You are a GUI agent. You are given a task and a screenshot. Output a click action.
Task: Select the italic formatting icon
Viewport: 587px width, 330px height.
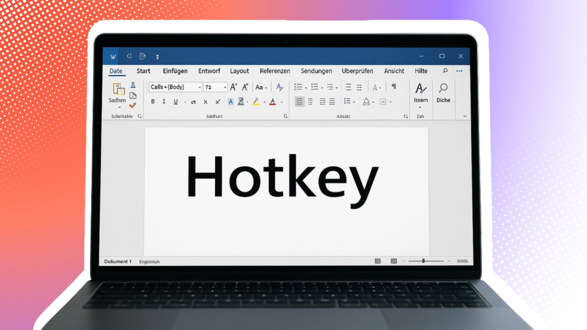pos(164,102)
